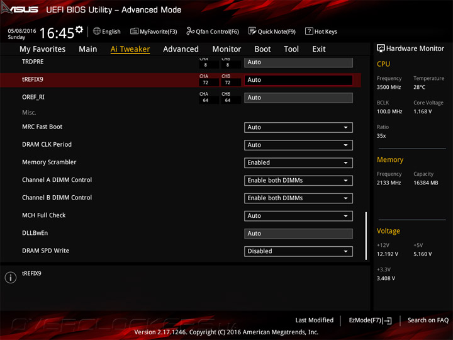Select the Channel B DIMM Control label
Screen dimensions: 453x340
pos(57,198)
